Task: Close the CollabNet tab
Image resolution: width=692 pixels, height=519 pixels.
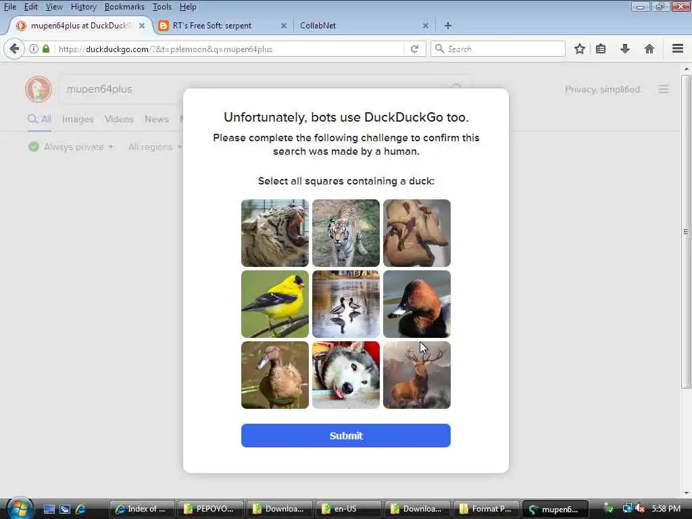Action: (x=426, y=26)
